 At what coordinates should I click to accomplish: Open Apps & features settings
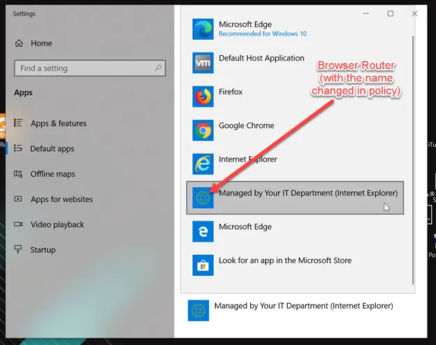pos(59,124)
